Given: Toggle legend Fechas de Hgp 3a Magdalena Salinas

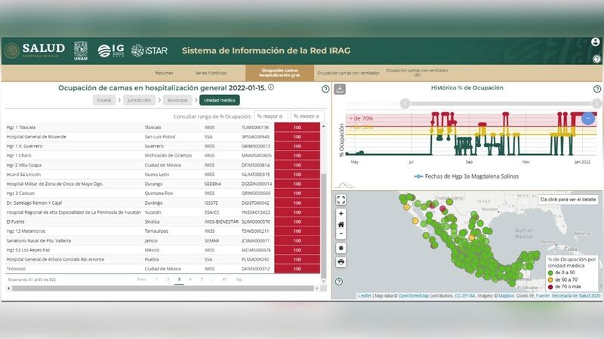Looking at the screenshot, I should point(466,176).
